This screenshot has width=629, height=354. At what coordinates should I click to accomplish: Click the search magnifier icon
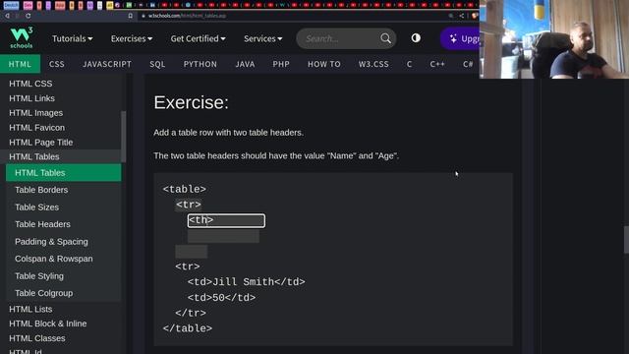tap(385, 38)
